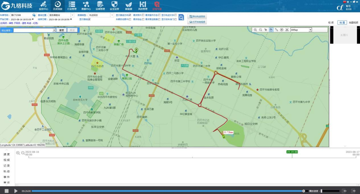The image size is (360, 194).
Task: Enable the 请求照片 checkbox
Action: coord(143,15)
